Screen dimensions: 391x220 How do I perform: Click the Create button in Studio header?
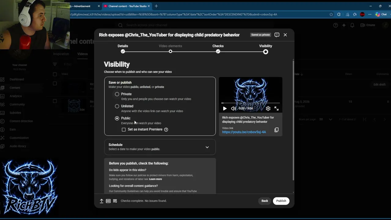pos(368,25)
